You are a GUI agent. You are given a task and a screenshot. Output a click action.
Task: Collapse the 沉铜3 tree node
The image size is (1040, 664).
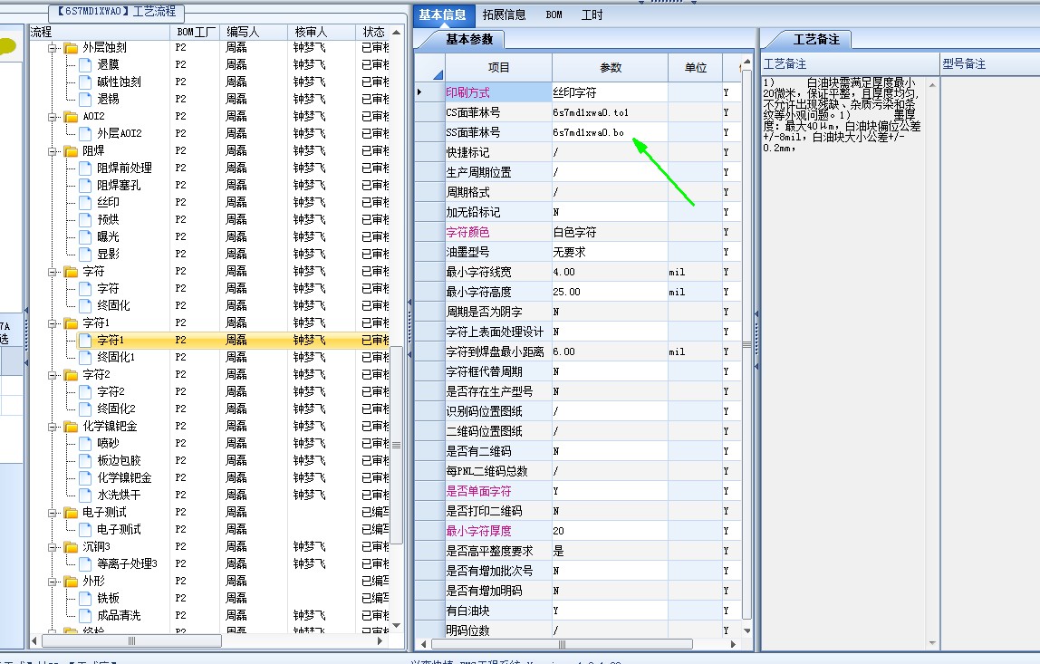[x=53, y=547]
